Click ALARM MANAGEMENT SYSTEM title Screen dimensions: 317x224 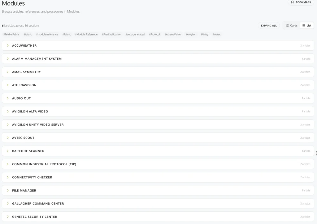(x=37, y=59)
